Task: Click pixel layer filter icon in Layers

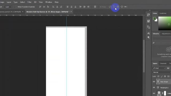Action: coord(168,68)
